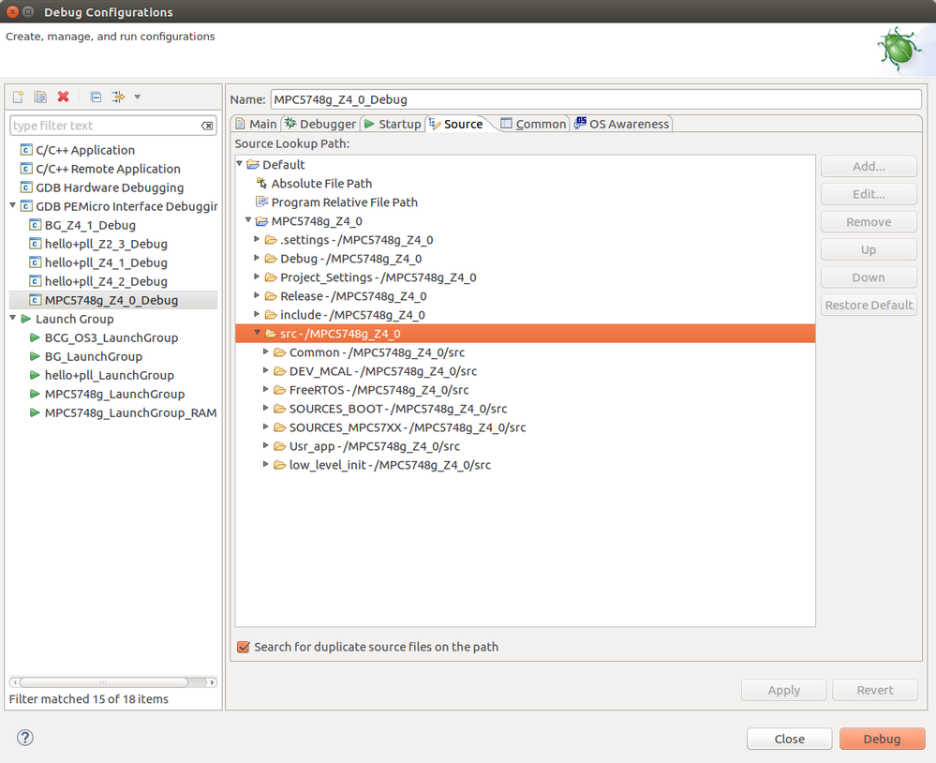Screen dimensions: 936x763
Task: Click the Duplicate launch configuration icon
Action: [40, 97]
